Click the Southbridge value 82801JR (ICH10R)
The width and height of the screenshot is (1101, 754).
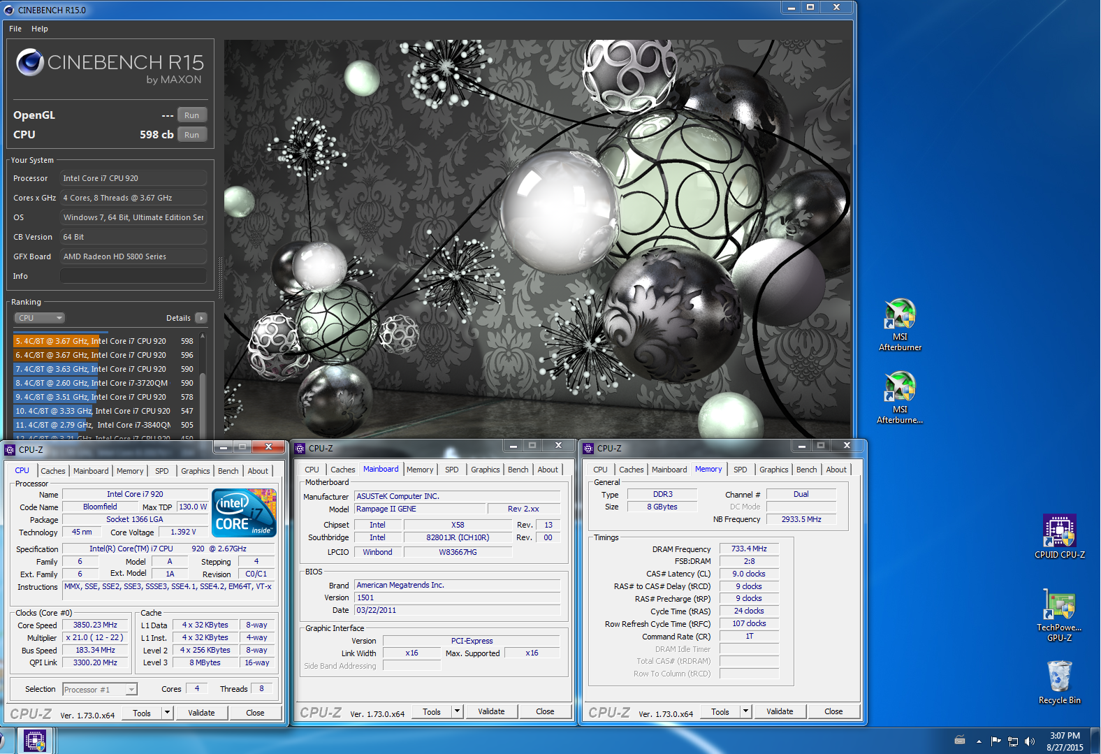tap(458, 537)
